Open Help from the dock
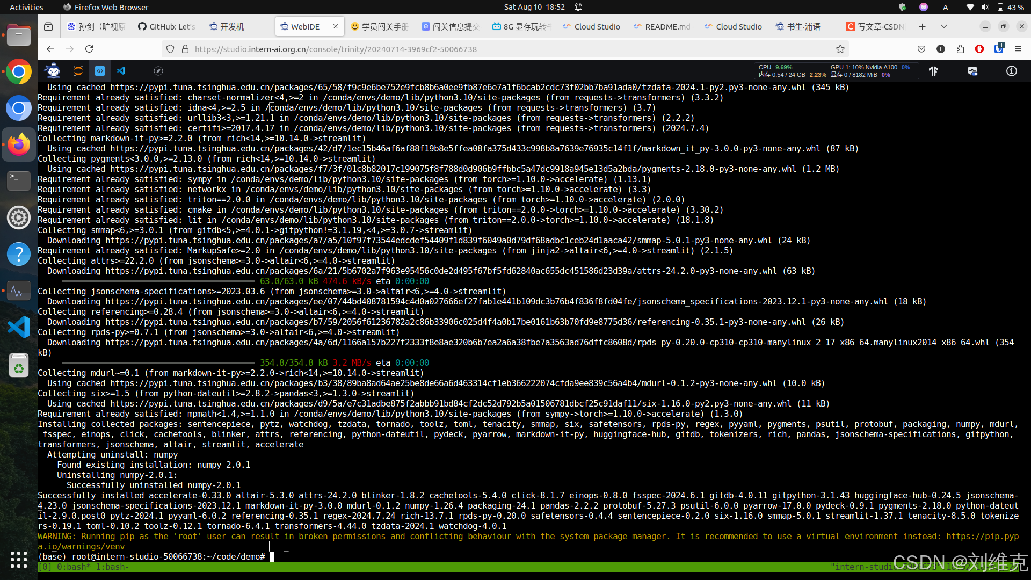 click(x=19, y=254)
